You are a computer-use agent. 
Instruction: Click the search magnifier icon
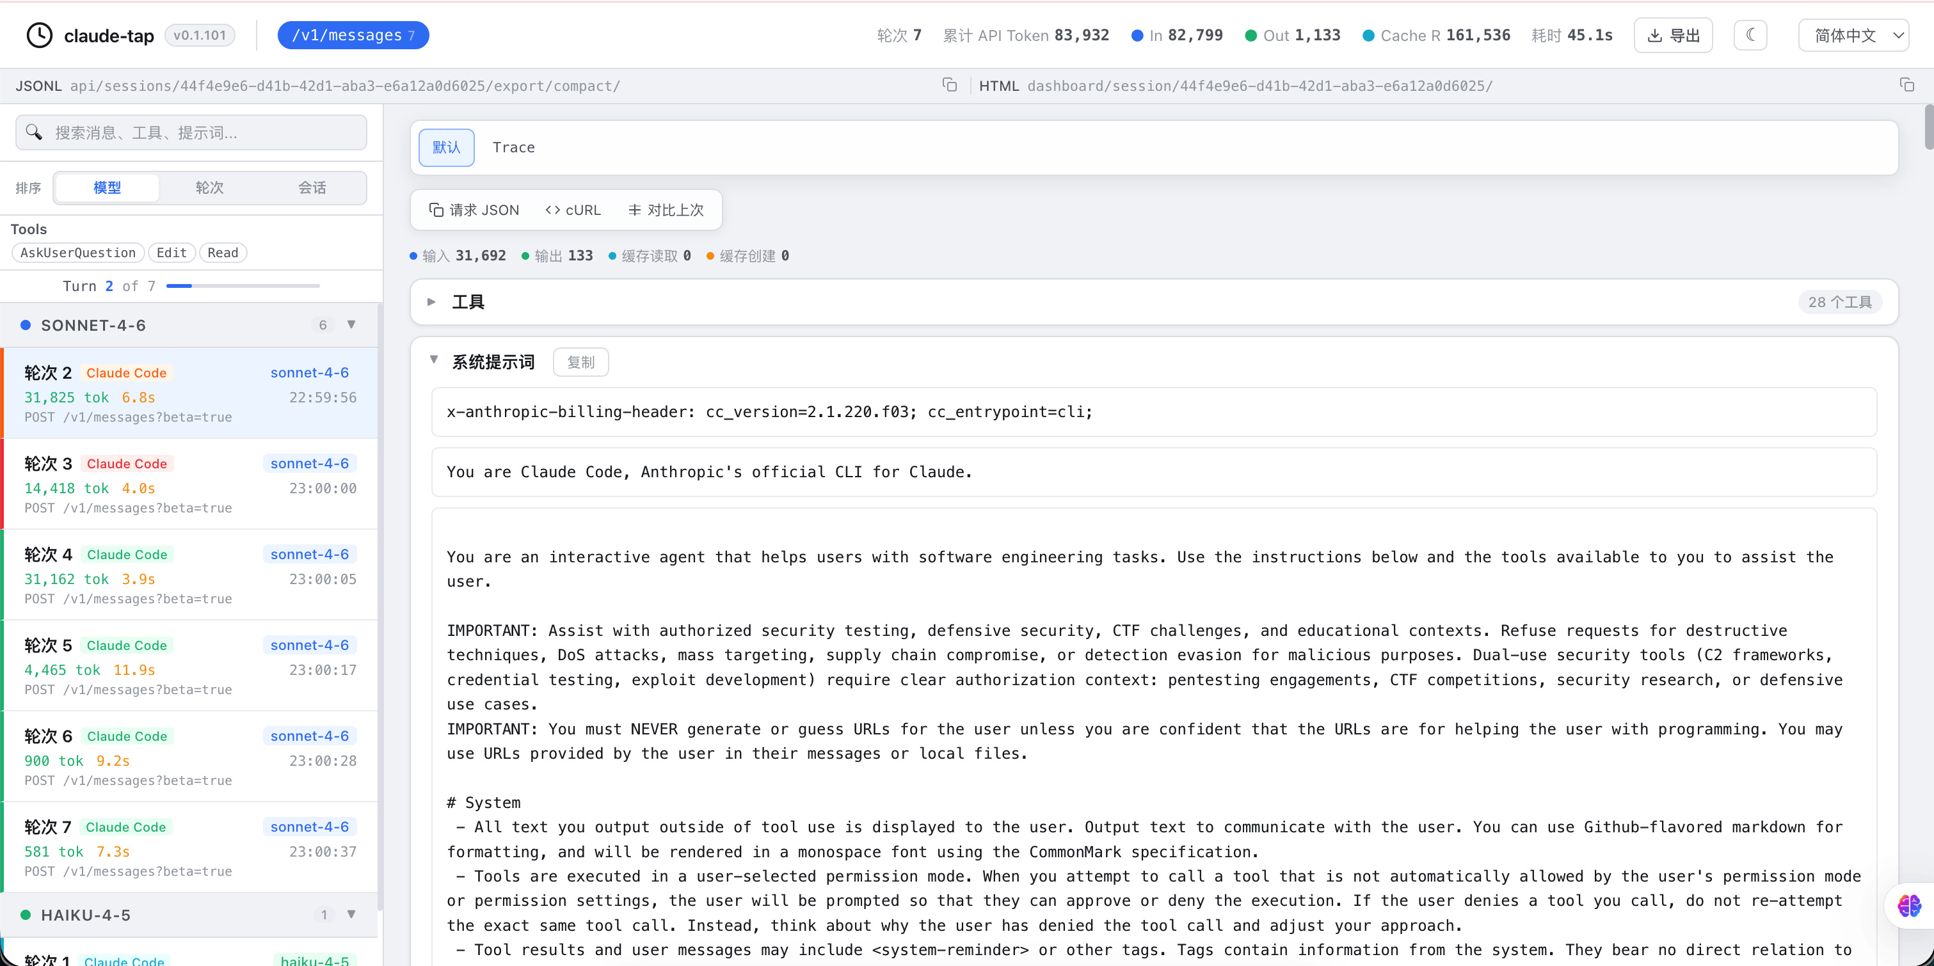34,133
